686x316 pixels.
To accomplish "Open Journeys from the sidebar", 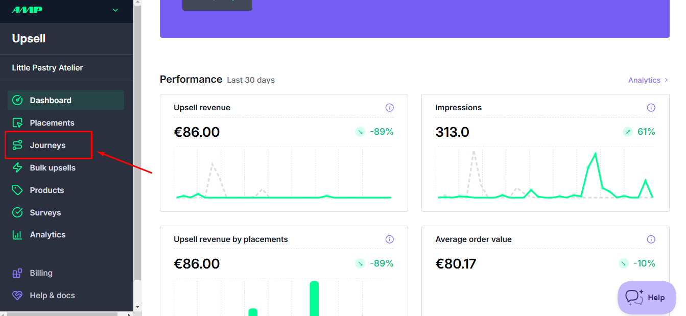I will (x=49, y=145).
